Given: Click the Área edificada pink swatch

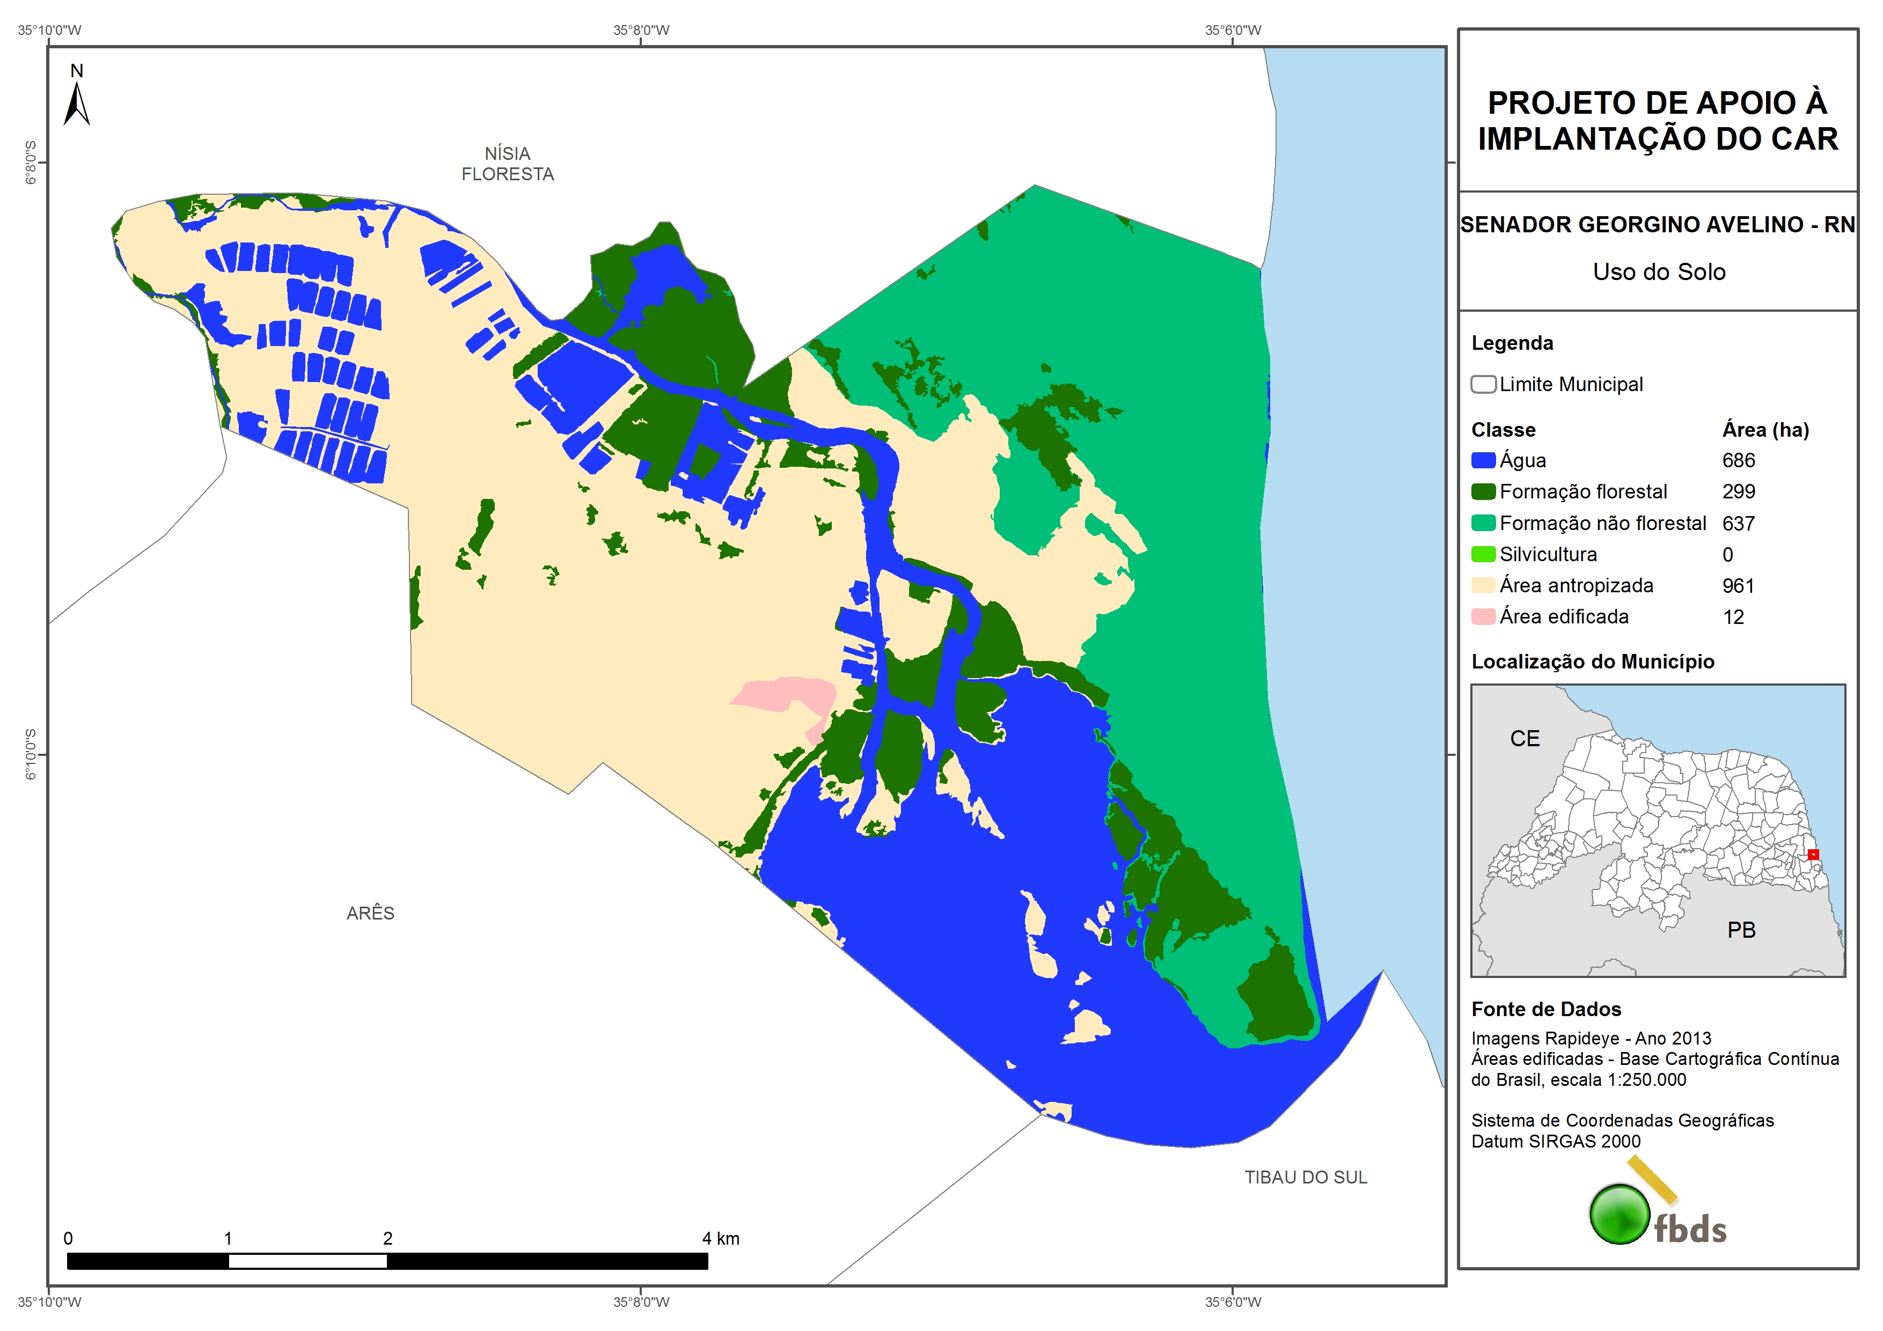Looking at the screenshot, I should point(1483,617).
